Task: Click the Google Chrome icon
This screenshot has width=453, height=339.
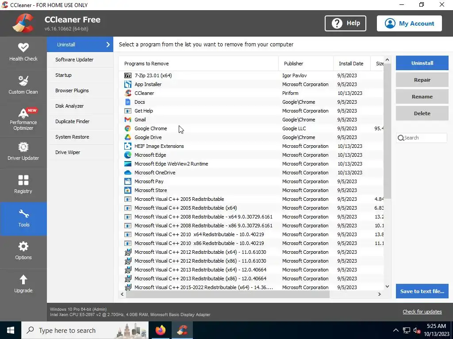Action: click(x=128, y=128)
